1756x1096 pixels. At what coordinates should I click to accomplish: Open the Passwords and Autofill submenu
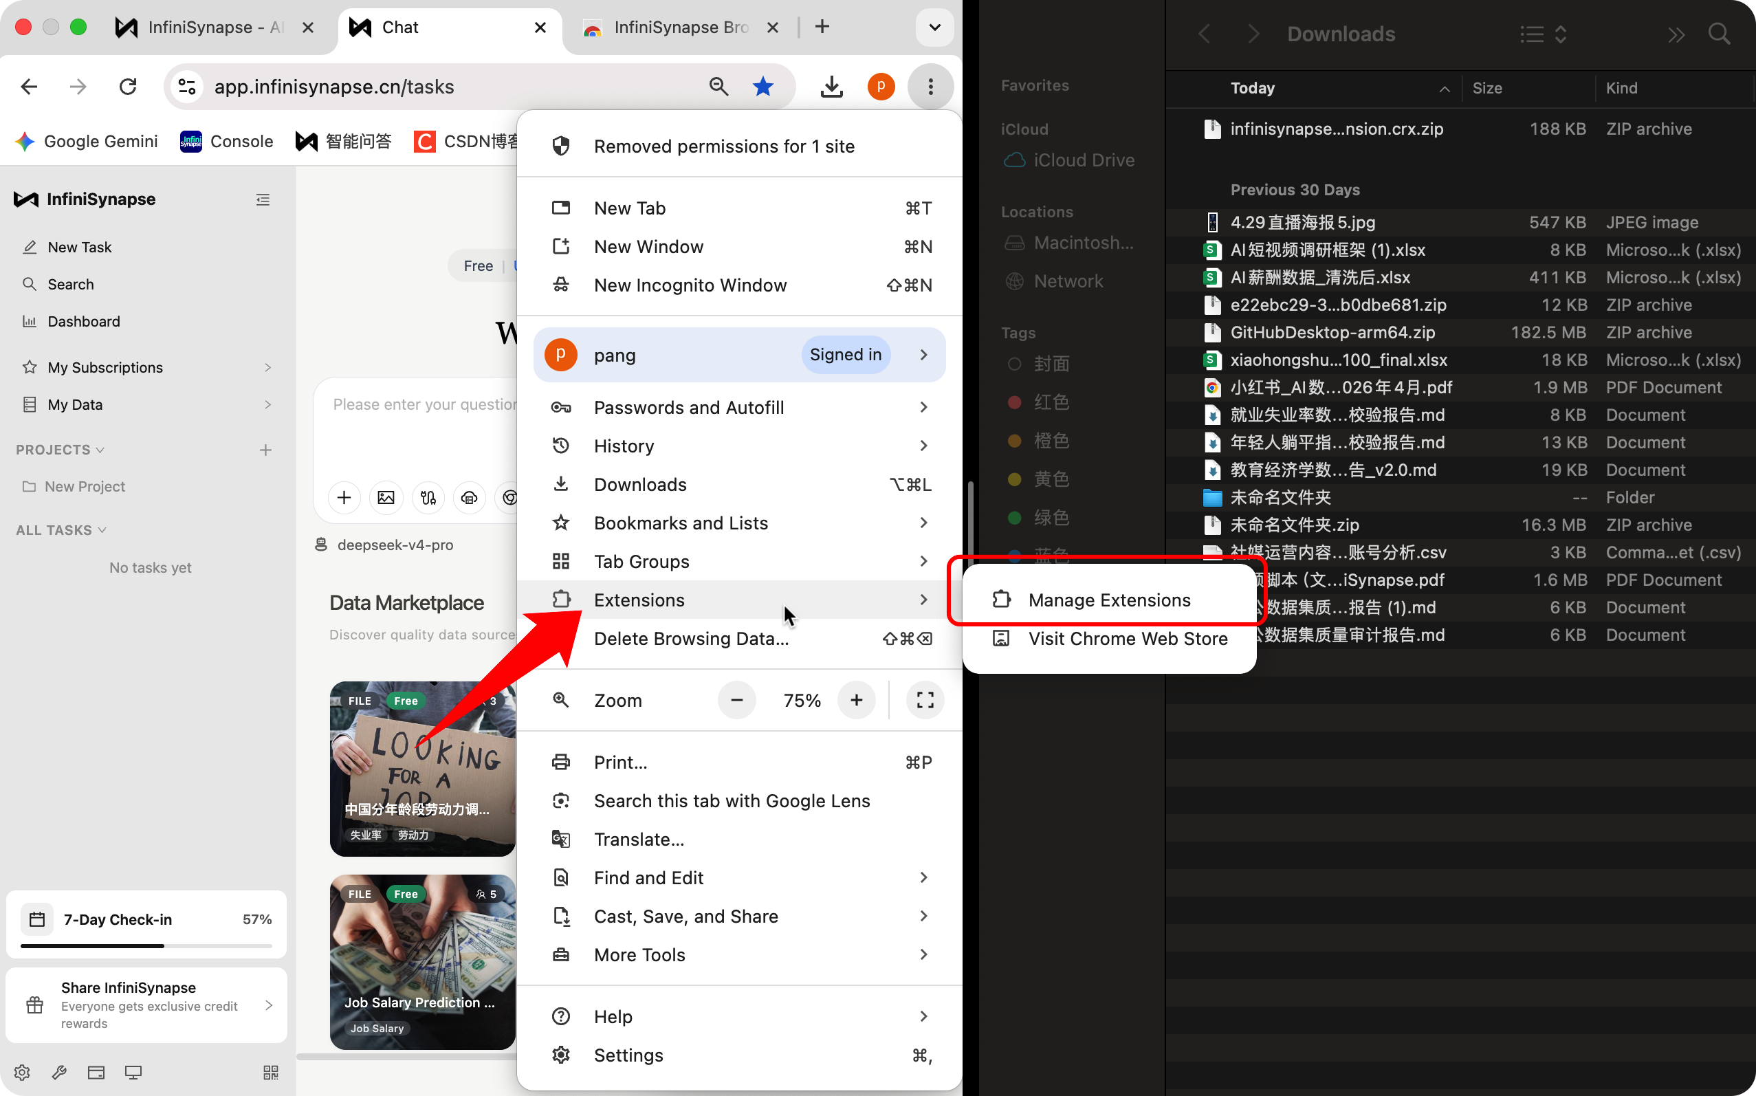pyautogui.click(x=739, y=407)
